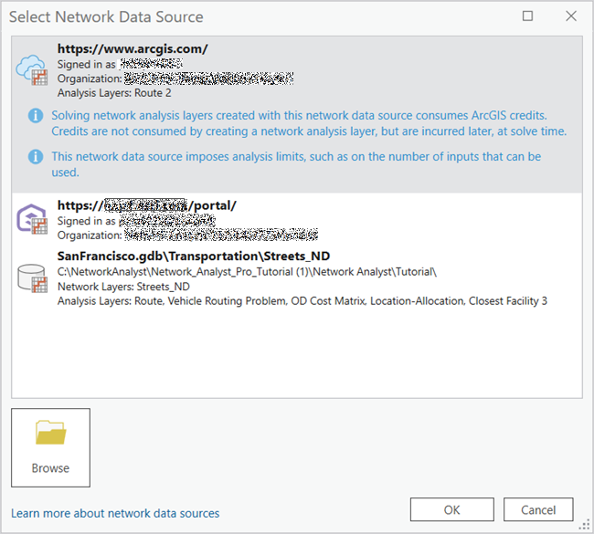Click the Browse folder icon
This screenshot has height=534, width=594.
click(51, 432)
